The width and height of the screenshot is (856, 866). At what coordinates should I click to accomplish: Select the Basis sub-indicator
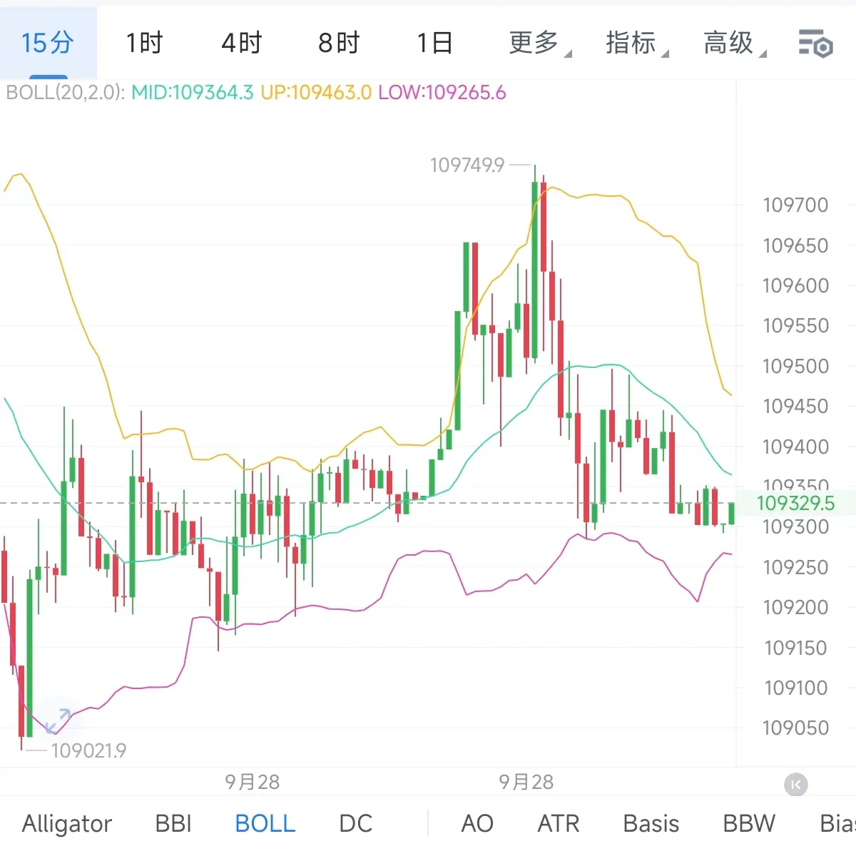click(651, 823)
